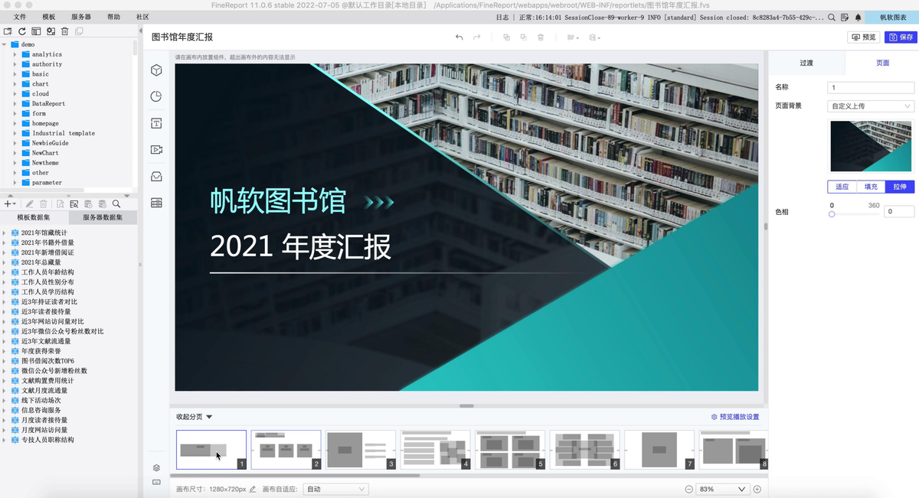Collapse the demo root folder
Viewport: 919px width, 498px height.
[5, 44]
